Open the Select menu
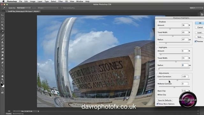The width and height of the screenshot is (204, 115). tap(54, 1)
